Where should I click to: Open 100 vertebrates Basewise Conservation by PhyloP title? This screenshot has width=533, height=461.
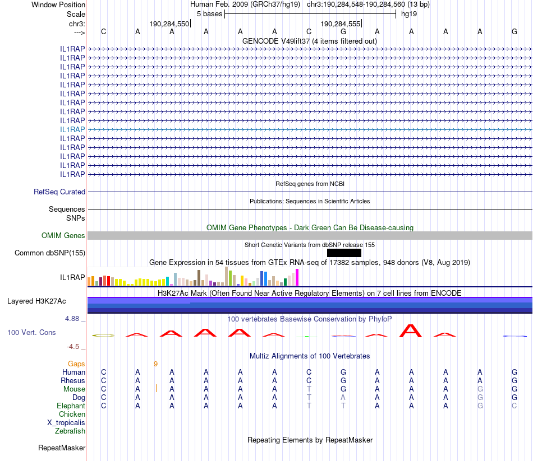tap(310, 319)
